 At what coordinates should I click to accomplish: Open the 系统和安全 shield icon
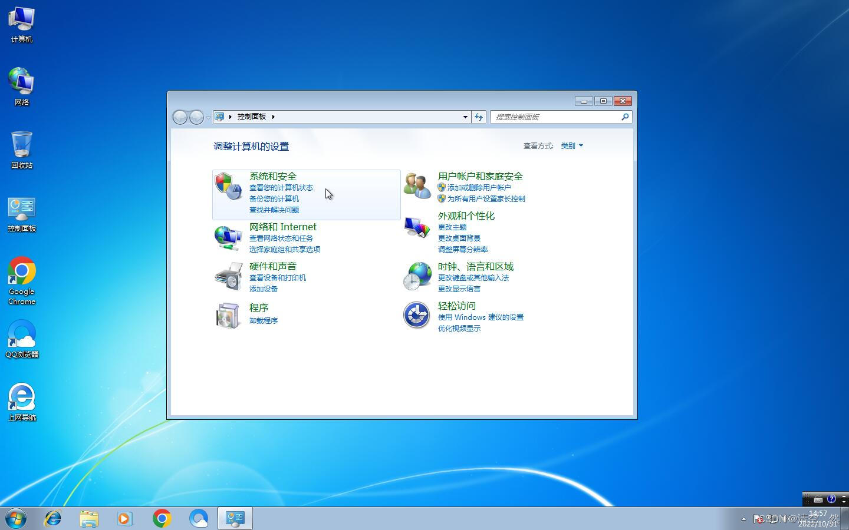(x=228, y=186)
